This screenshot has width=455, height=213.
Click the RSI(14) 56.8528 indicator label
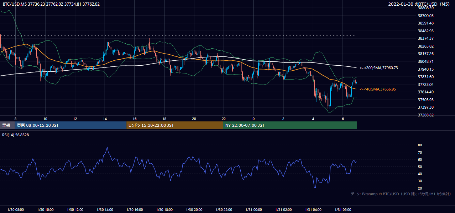click(16, 135)
